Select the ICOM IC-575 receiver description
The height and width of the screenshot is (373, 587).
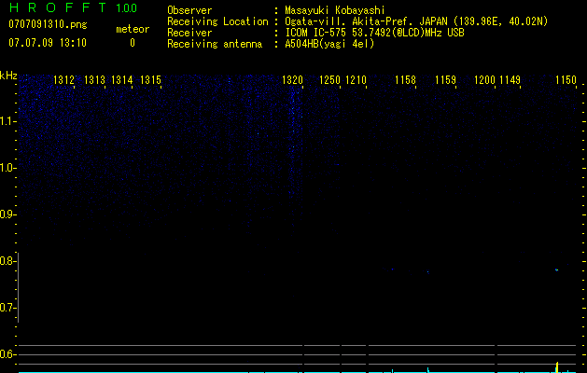[x=375, y=33]
